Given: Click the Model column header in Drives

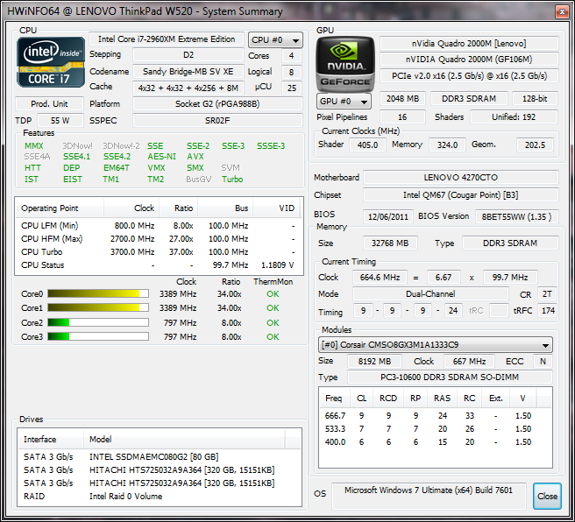Looking at the screenshot, I should click(x=184, y=439).
